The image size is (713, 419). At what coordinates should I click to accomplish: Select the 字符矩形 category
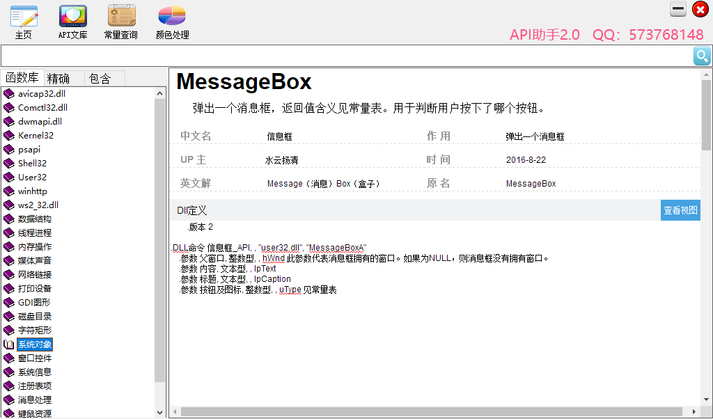pyautogui.click(x=35, y=331)
